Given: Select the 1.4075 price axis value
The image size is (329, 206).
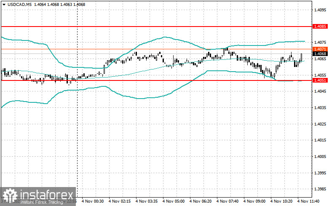Looking at the screenshot, I should pos(320,43).
